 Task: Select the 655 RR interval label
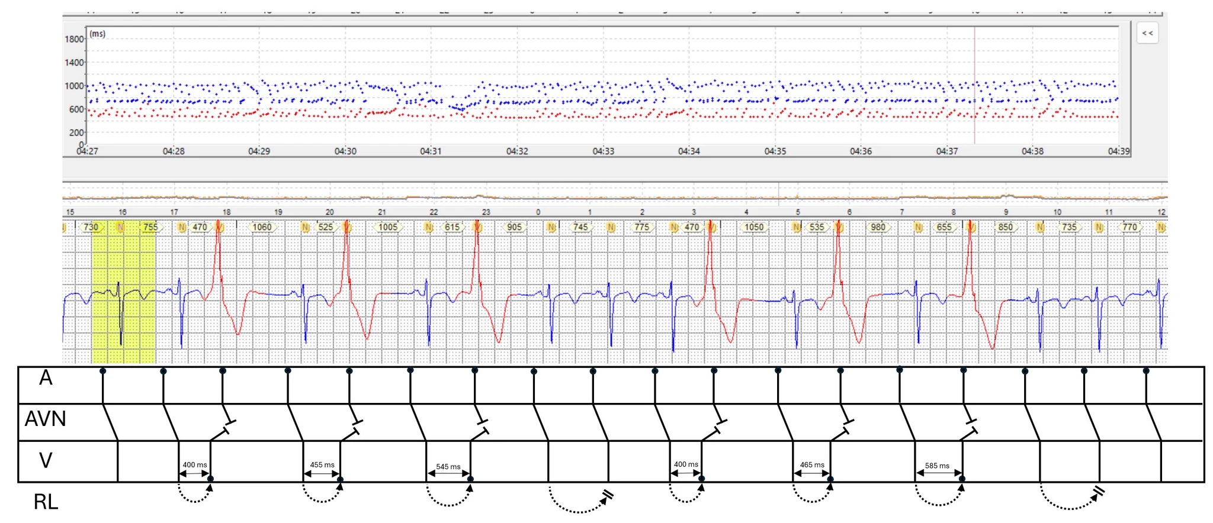(944, 227)
